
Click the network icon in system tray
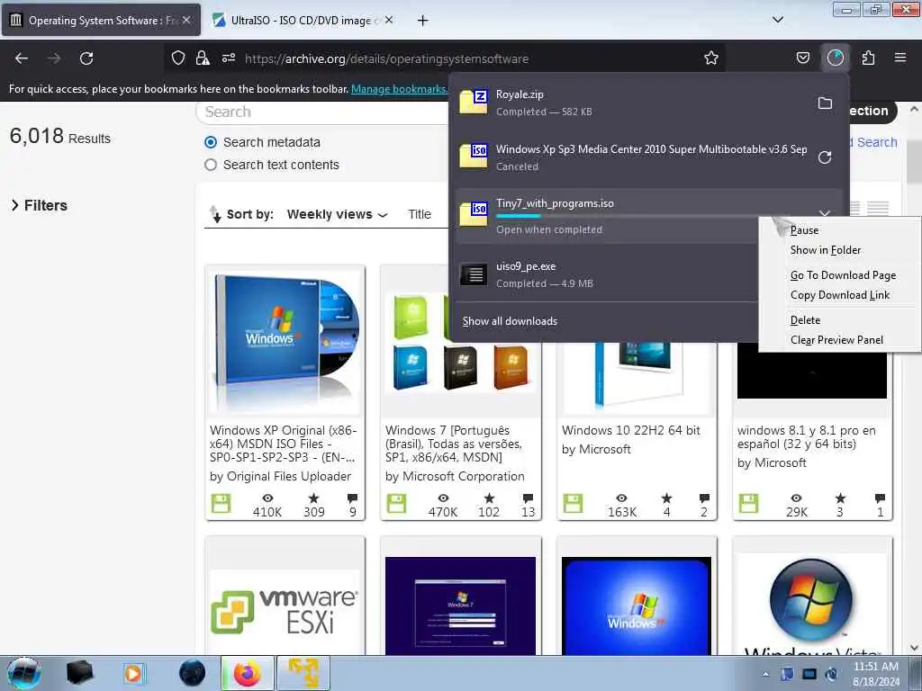809,674
